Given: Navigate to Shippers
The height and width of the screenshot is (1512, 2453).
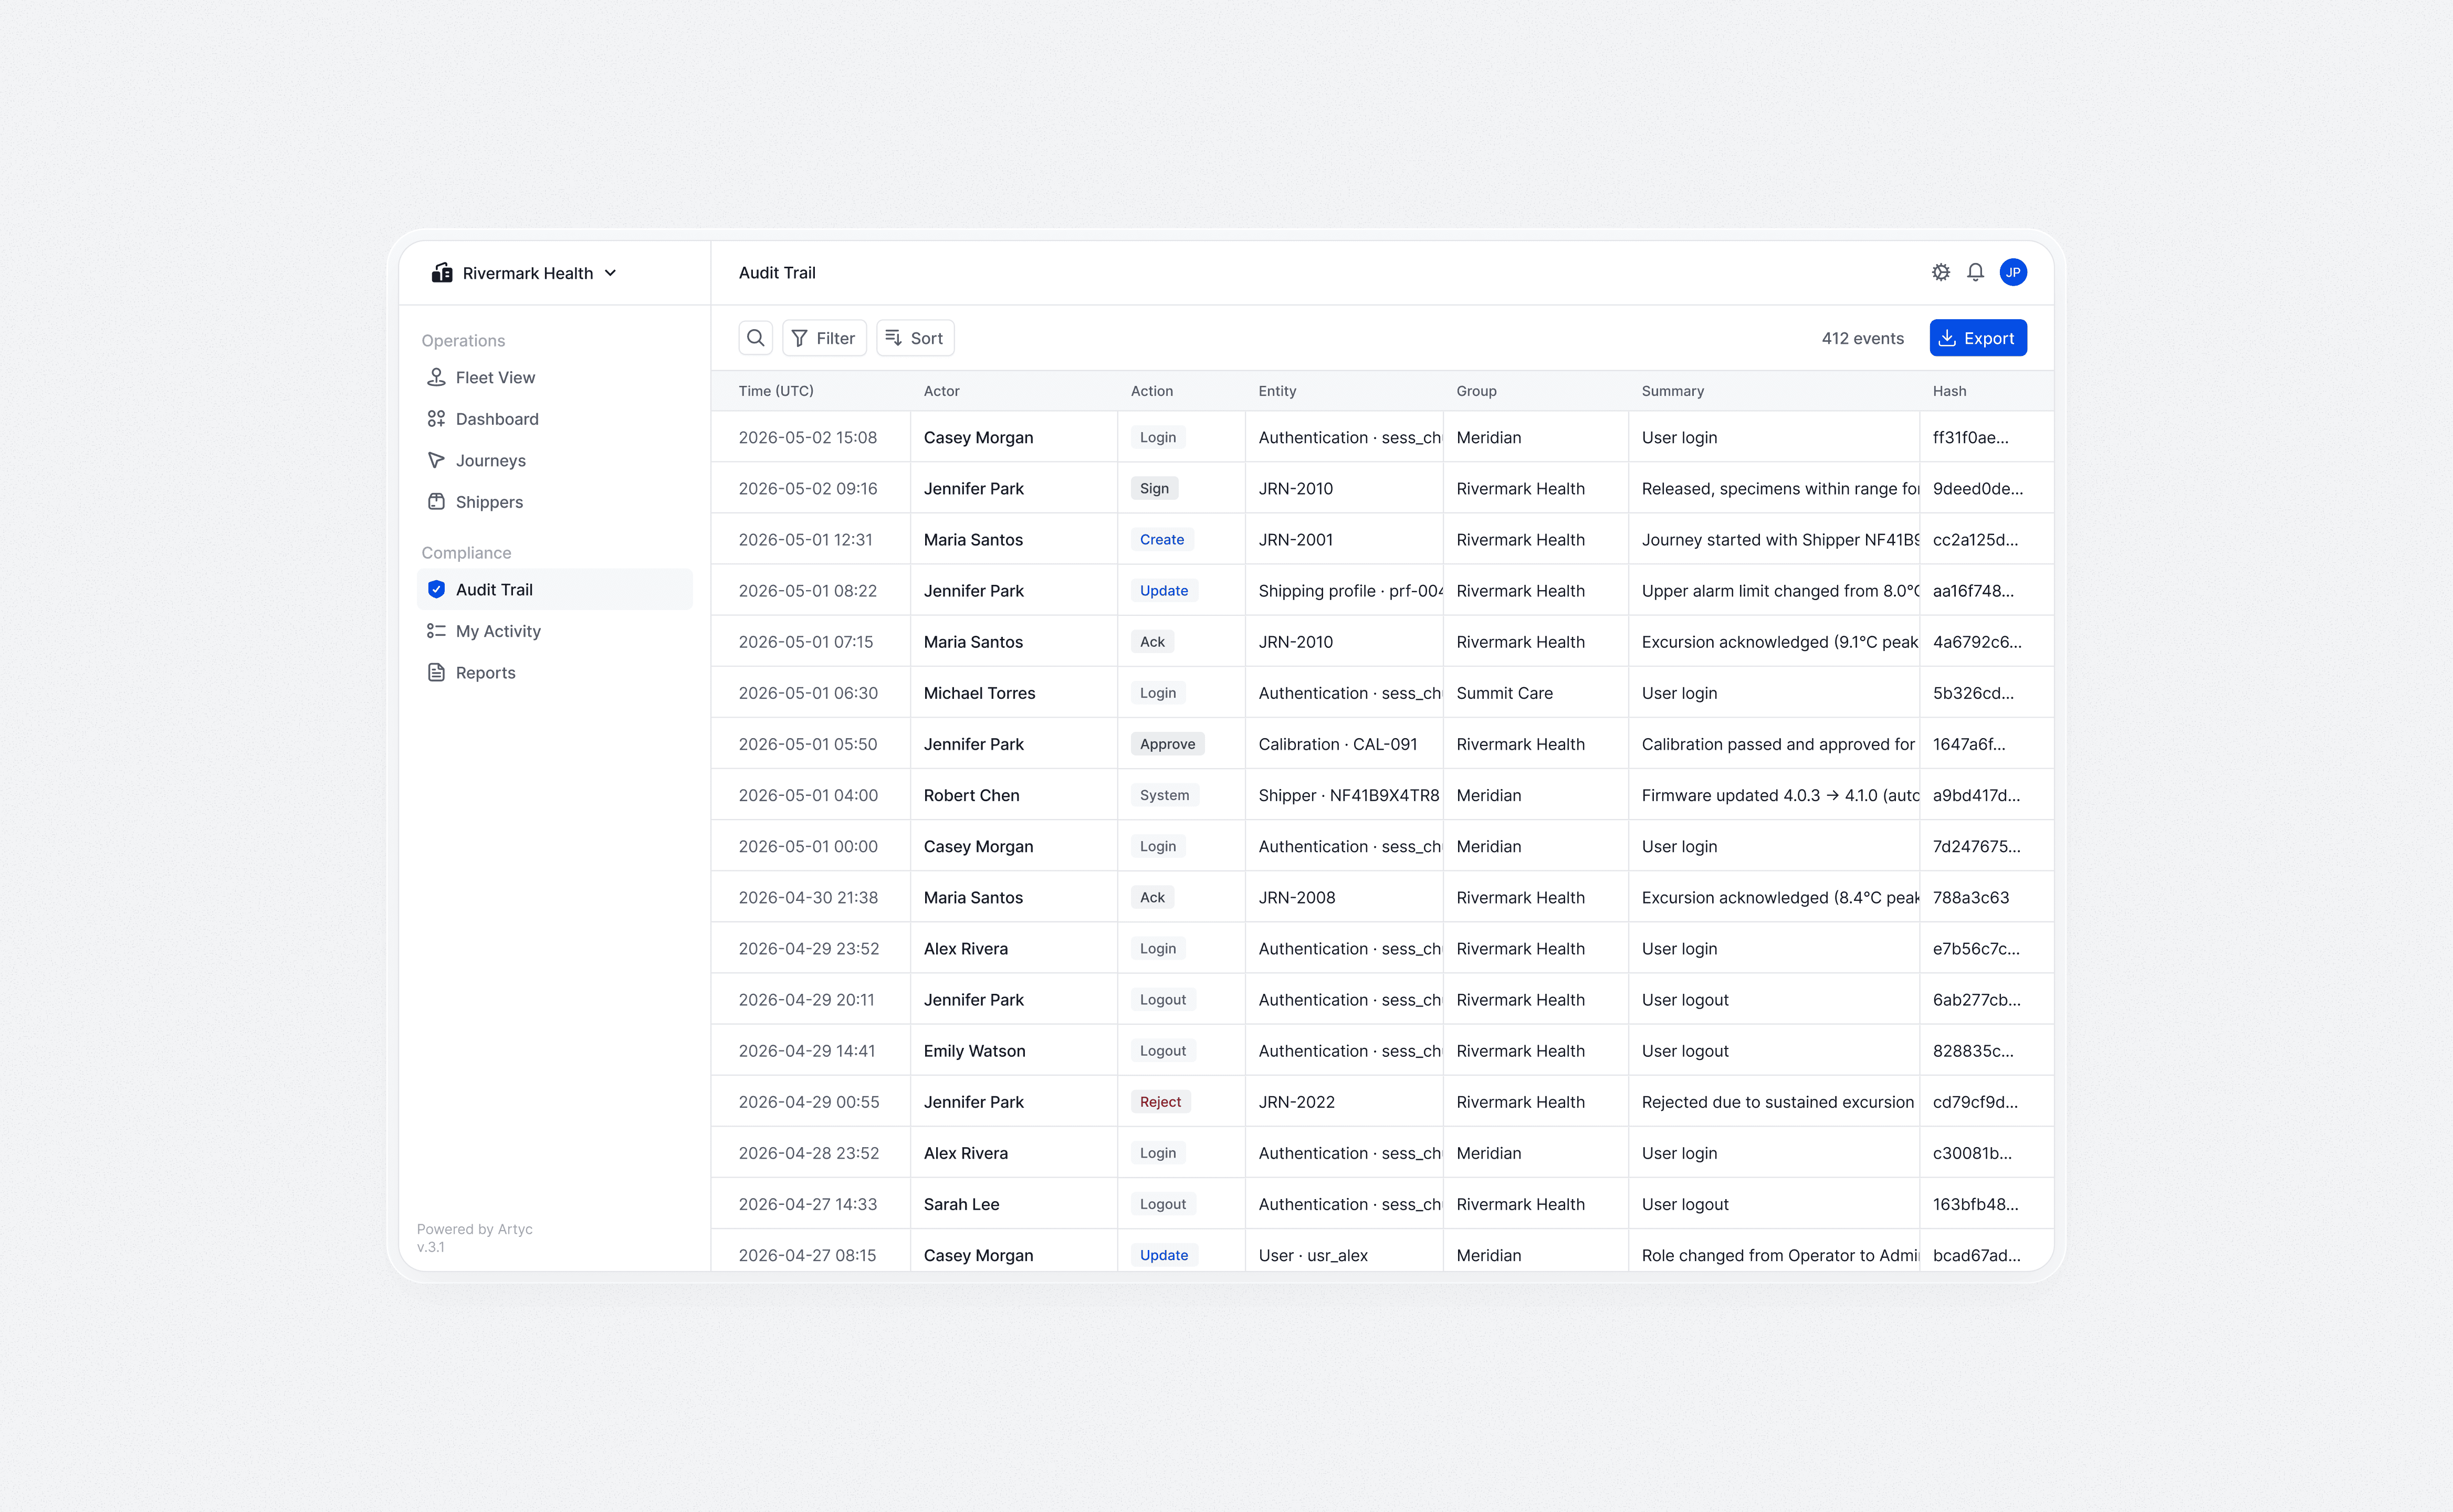Looking at the screenshot, I should coord(555,502).
